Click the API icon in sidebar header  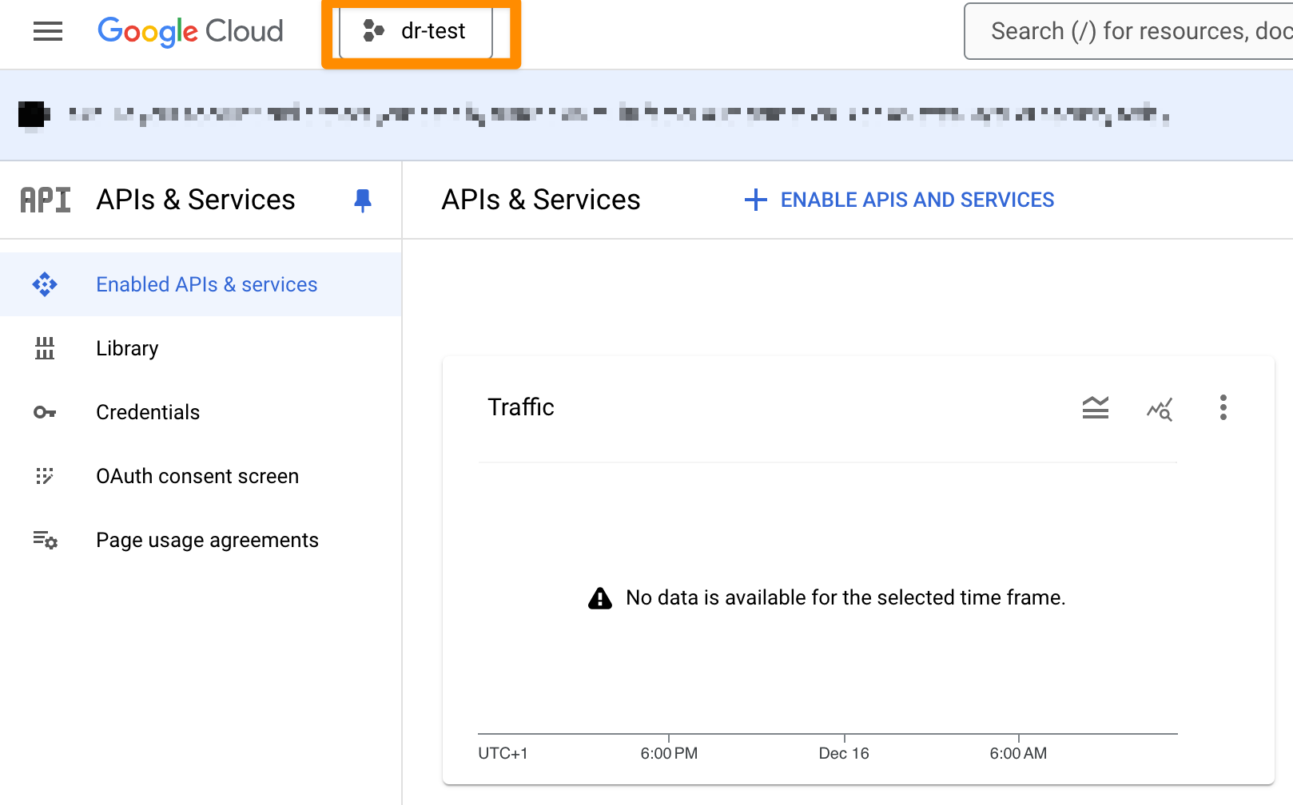[x=46, y=200]
